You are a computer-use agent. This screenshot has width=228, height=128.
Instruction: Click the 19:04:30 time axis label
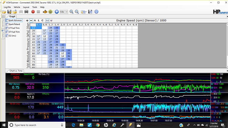(x=81, y=121)
